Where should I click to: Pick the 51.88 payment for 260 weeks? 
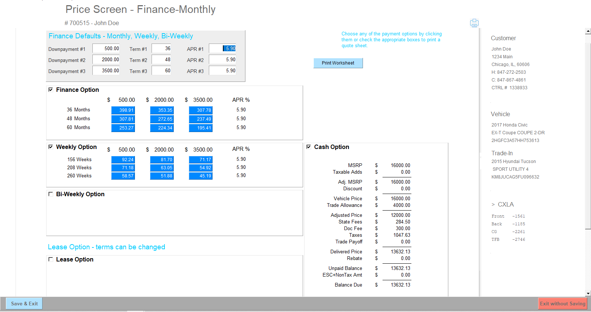[x=162, y=176]
